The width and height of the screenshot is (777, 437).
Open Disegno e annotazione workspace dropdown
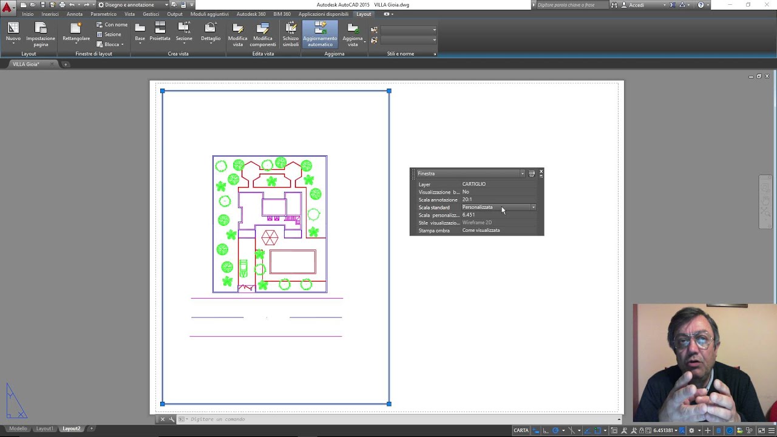click(133, 5)
